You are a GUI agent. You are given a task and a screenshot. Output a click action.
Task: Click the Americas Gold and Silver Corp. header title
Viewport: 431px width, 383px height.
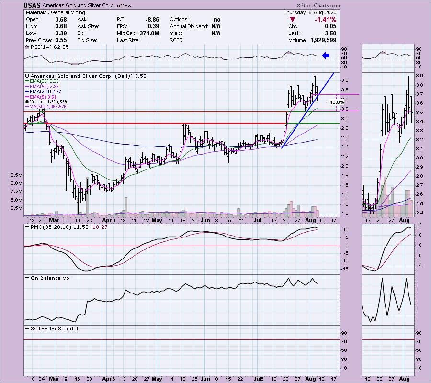[79, 5]
